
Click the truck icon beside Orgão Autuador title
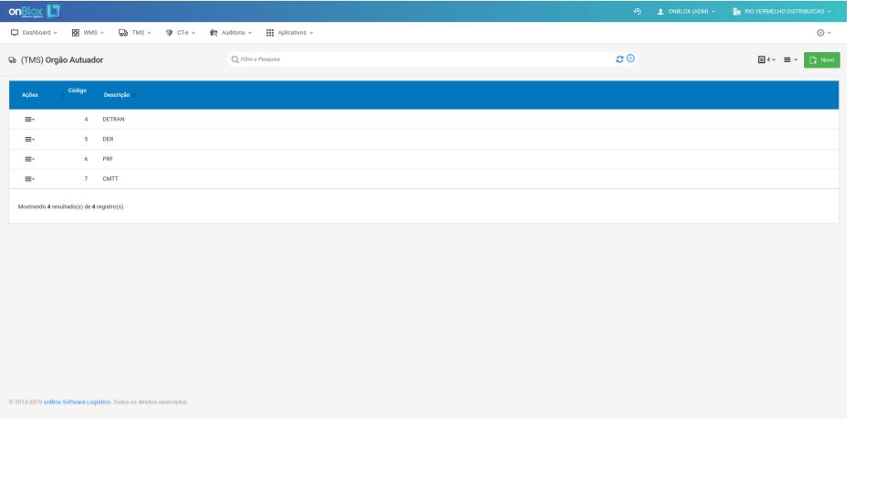[x=12, y=60]
